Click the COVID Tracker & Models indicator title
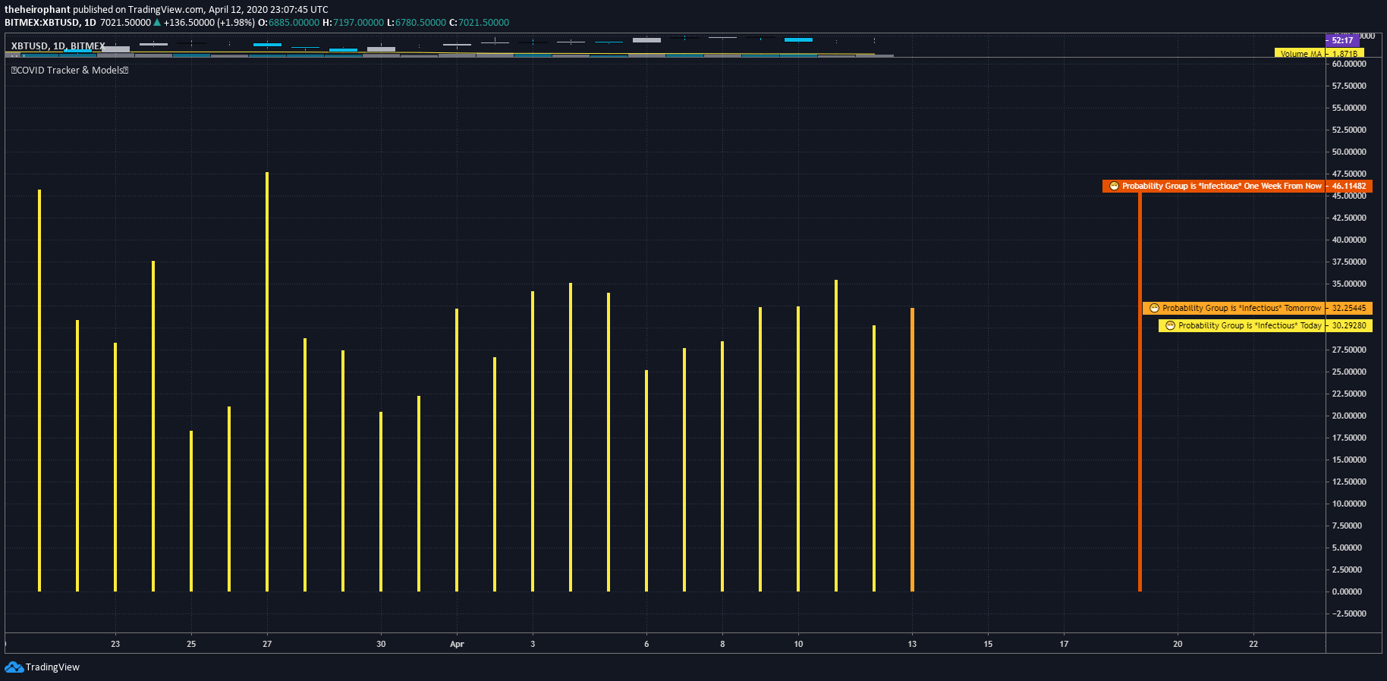 tap(70, 71)
